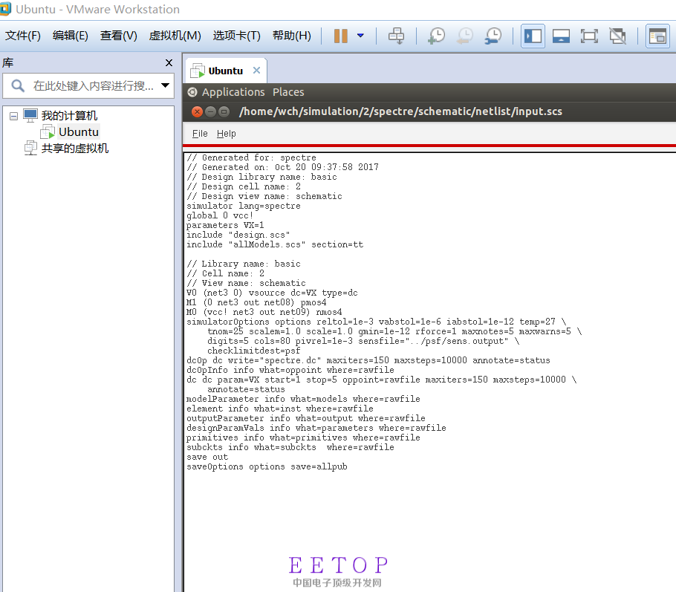Open the Ubuntu Applications menu
The image size is (676, 592).
pyautogui.click(x=233, y=92)
